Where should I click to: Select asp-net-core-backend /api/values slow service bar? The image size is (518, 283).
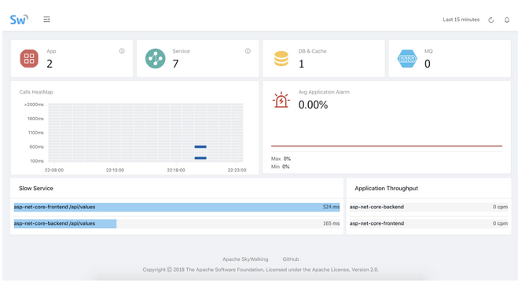pos(177,223)
